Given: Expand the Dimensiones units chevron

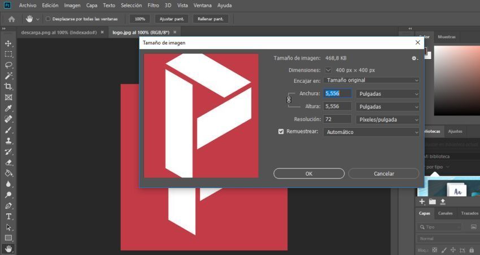Looking at the screenshot, I should pos(328,70).
